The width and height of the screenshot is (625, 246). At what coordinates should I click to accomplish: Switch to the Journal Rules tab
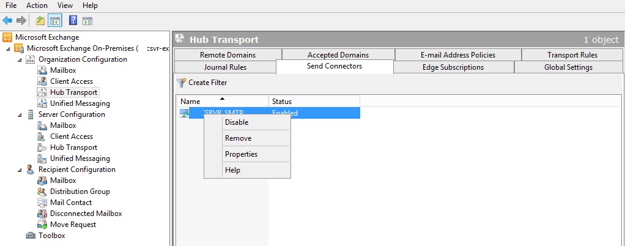click(x=225, y=67)
